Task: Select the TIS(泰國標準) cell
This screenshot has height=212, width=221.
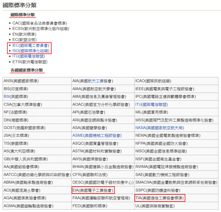Action: (37, 143)
